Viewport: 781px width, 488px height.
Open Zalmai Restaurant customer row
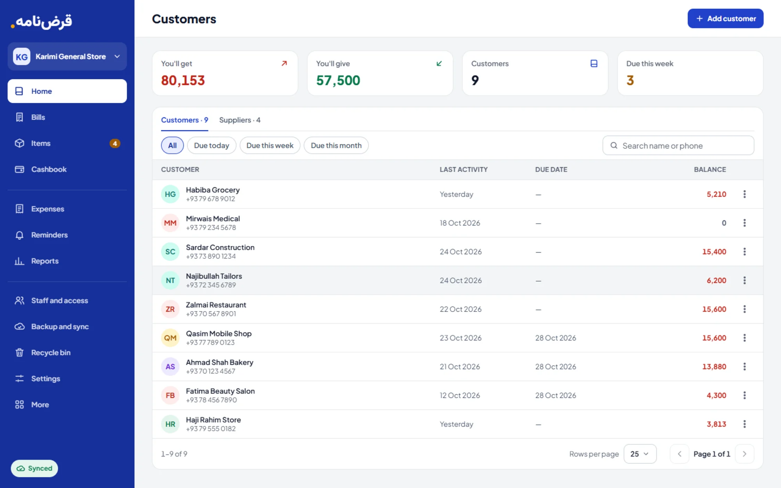458,309
